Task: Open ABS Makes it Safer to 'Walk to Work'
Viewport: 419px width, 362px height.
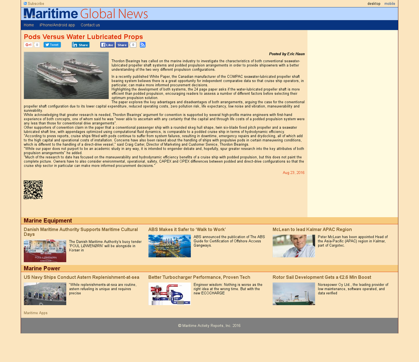Action: pyautogui.click(x=187, y=229)
